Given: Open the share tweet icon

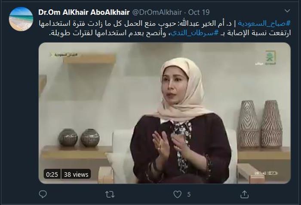Looking at the screenshot, I should [244, 194].
